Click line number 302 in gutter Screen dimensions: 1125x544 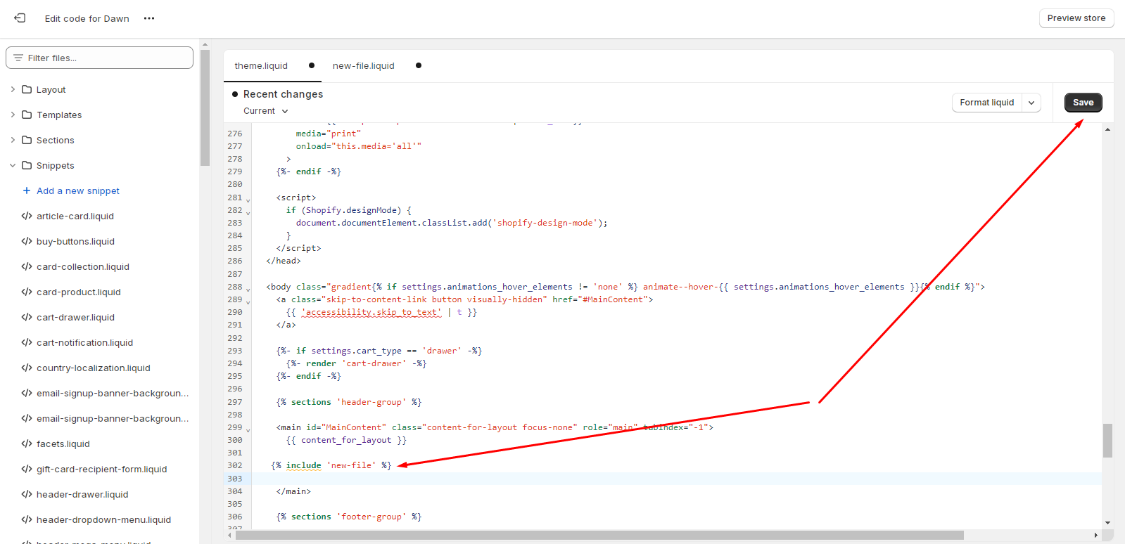pos(234,465)
